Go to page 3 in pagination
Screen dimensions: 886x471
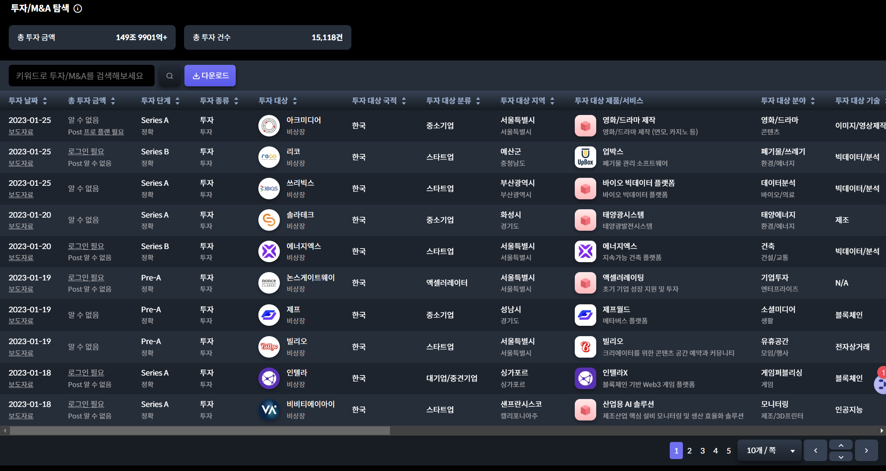702,451
